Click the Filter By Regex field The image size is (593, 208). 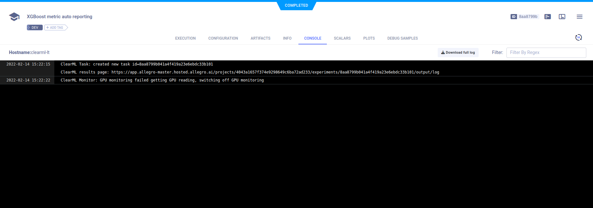546,52
